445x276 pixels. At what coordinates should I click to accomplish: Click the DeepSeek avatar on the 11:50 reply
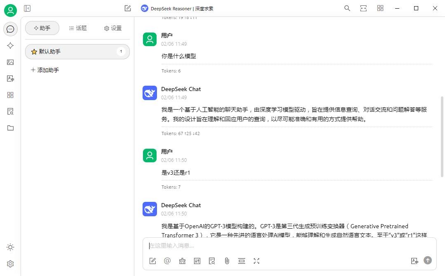(x=150, y=209)
